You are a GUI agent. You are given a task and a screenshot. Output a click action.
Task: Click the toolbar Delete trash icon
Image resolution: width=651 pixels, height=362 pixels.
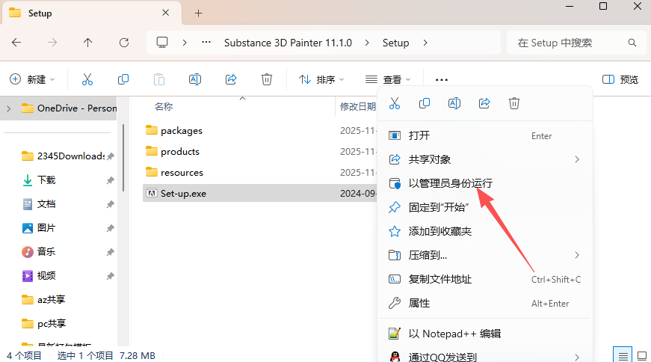pos(267,79)
